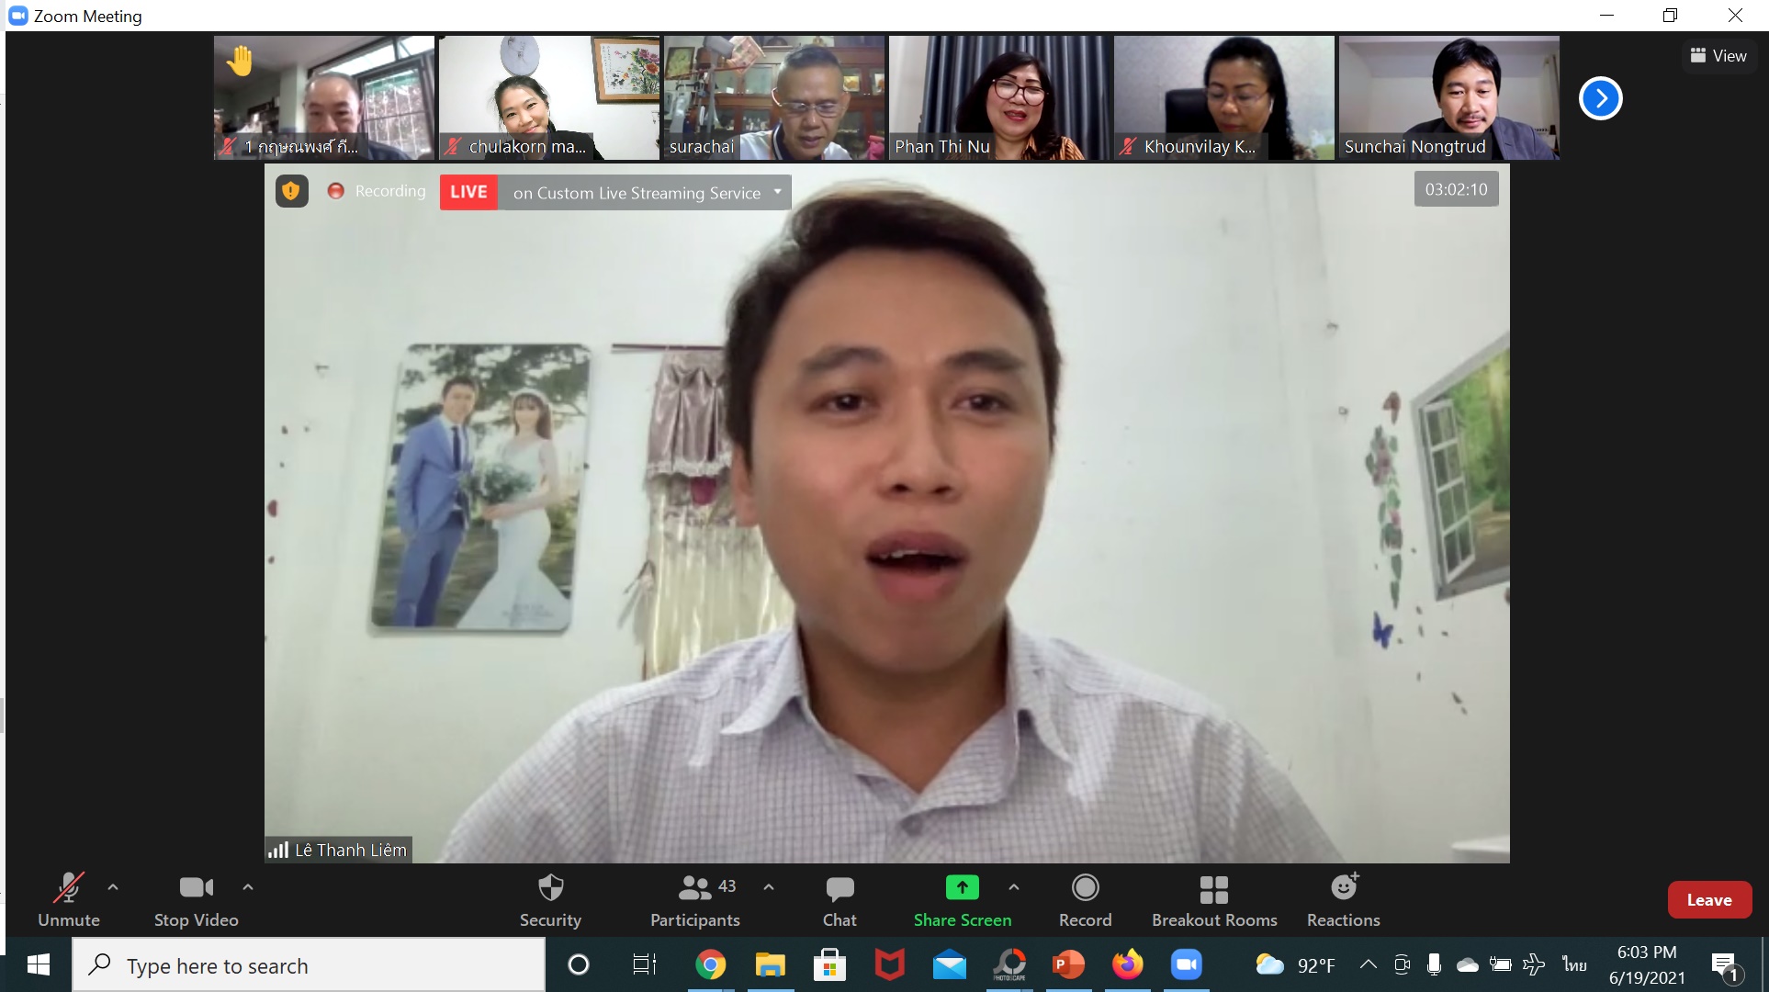Open the Windows Start menu
This screenshot has height=992, width=1769.
38,964
